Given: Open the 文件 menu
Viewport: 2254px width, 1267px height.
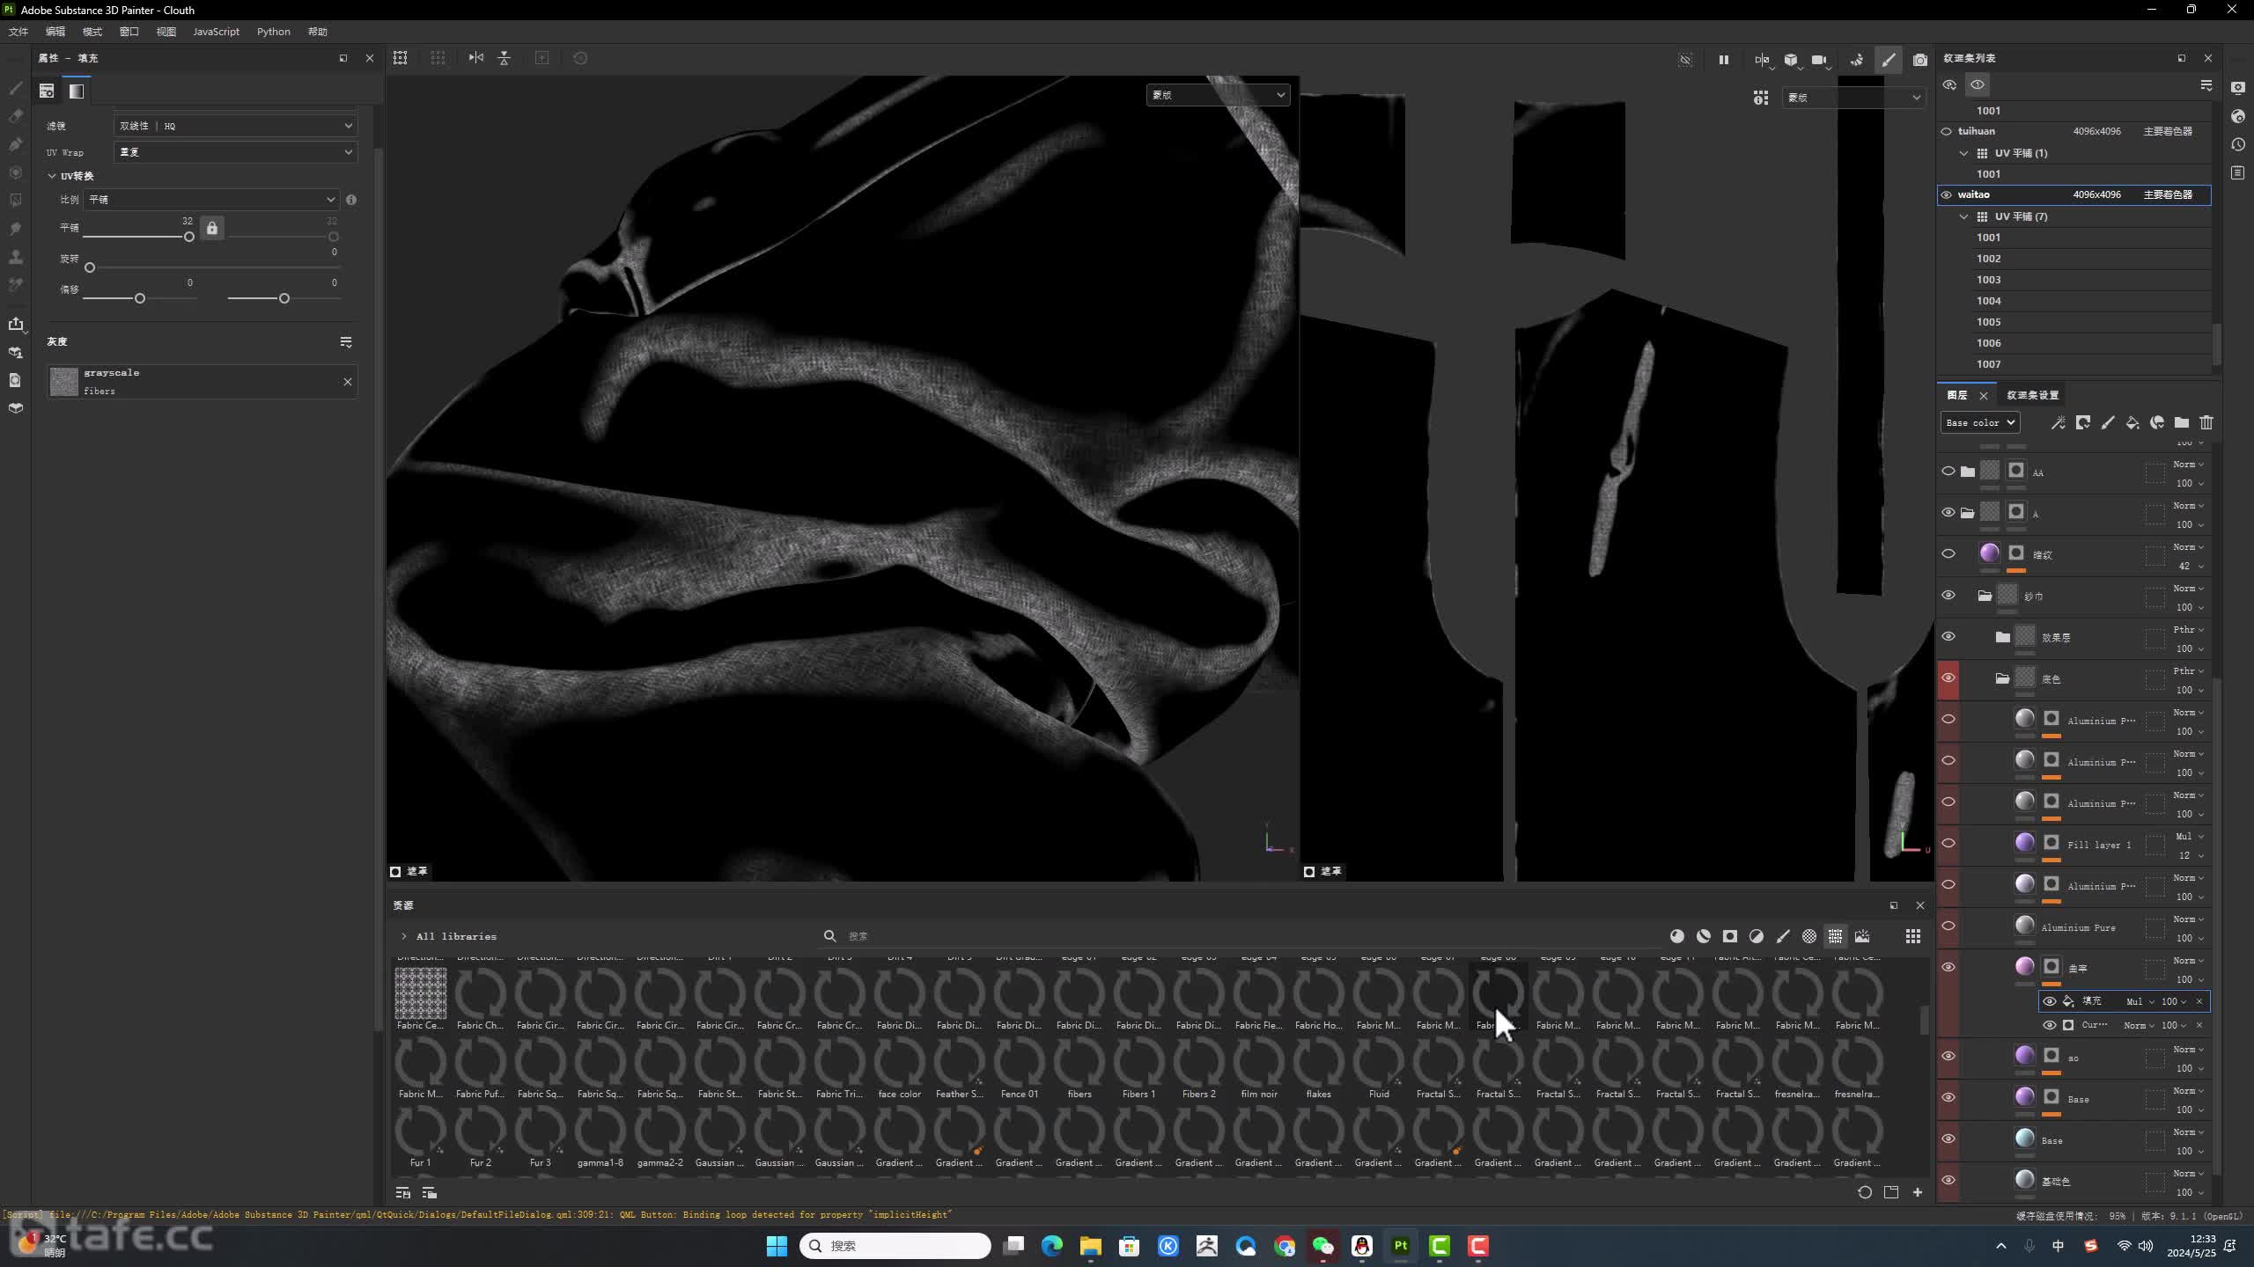Looking at the screenshot, I should click(18, 32).
